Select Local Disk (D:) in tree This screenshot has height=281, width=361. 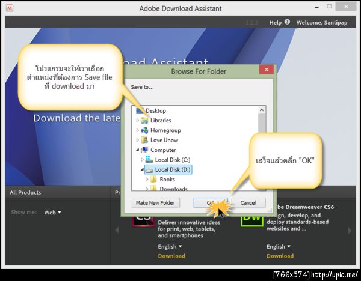pyautogui.click(x=173, y=169)
